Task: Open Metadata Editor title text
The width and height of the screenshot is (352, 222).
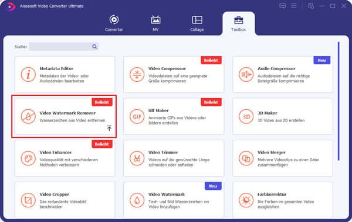Action: 56,68
